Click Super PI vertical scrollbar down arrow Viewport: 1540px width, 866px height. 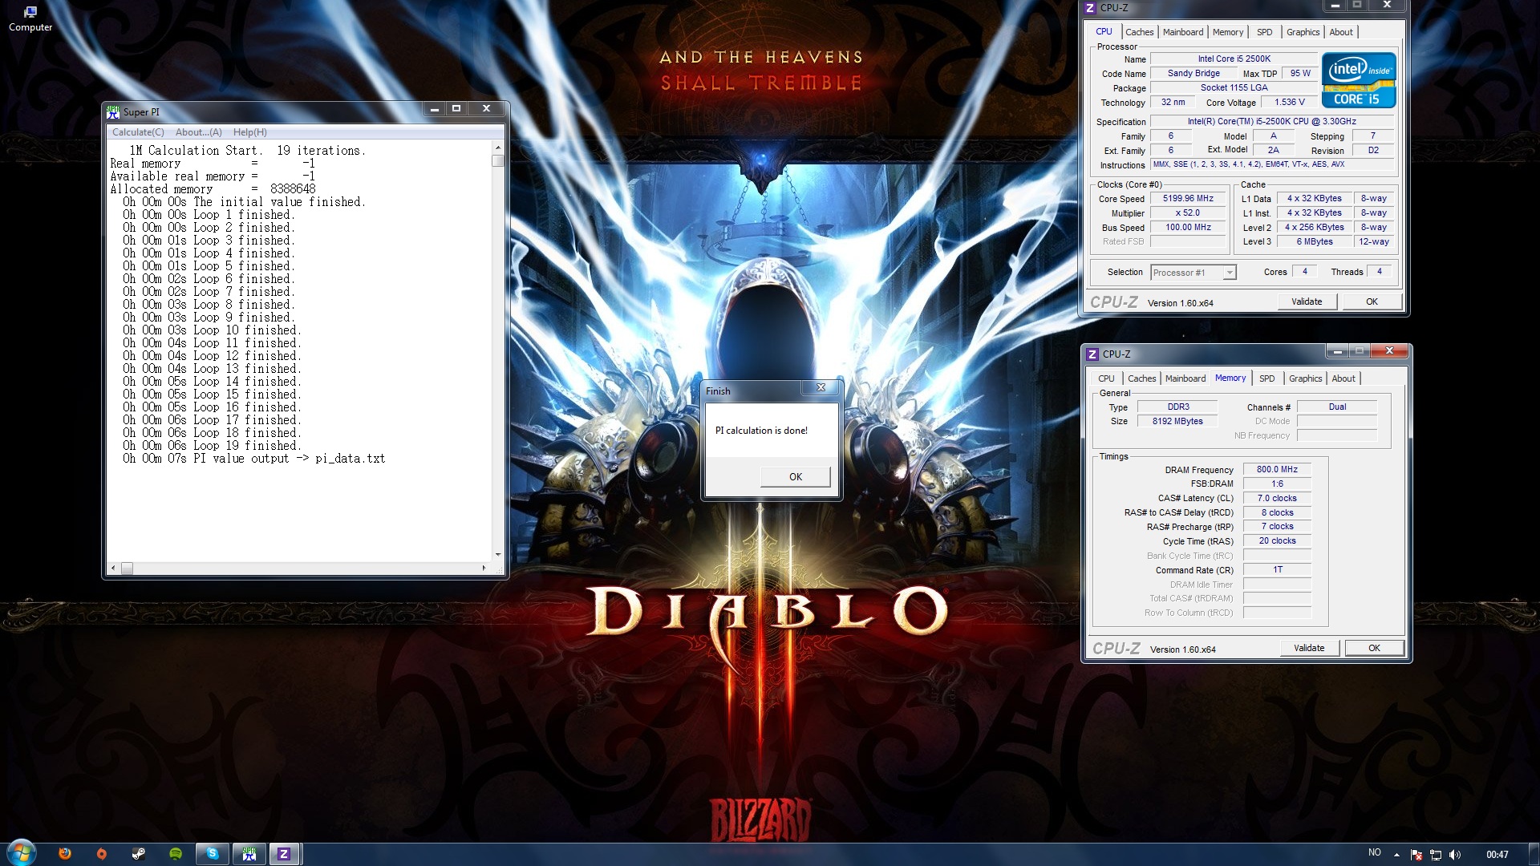coord(498,554)
